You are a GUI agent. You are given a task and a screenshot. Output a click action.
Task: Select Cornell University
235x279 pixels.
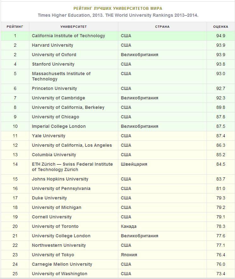pos(52,217)
